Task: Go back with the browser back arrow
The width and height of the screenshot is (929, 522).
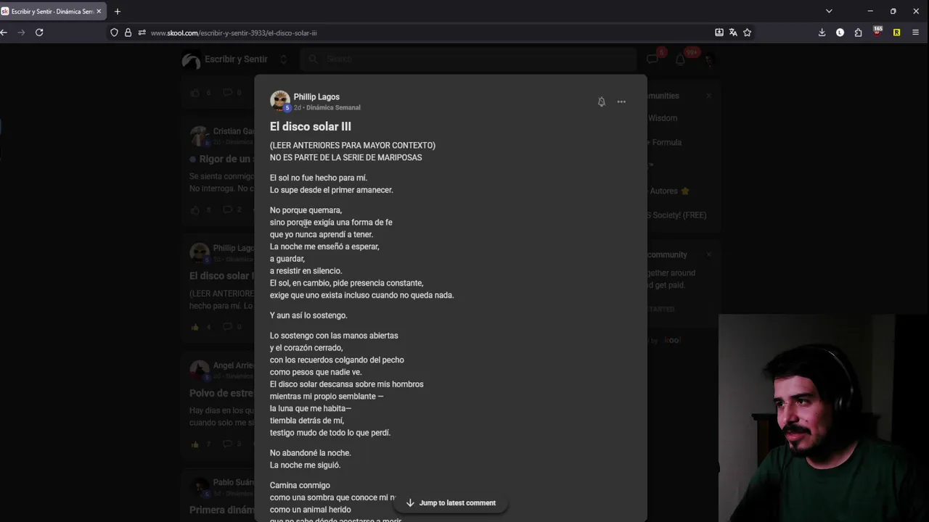Action: (x=4, y=33)
